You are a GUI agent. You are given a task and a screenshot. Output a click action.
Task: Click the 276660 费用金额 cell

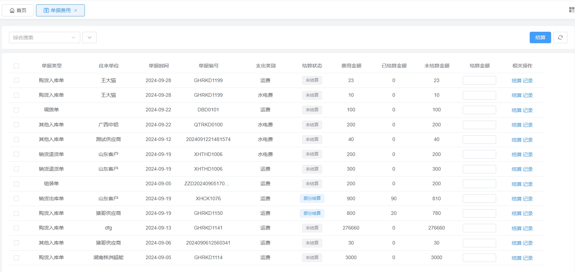(351, 228)
